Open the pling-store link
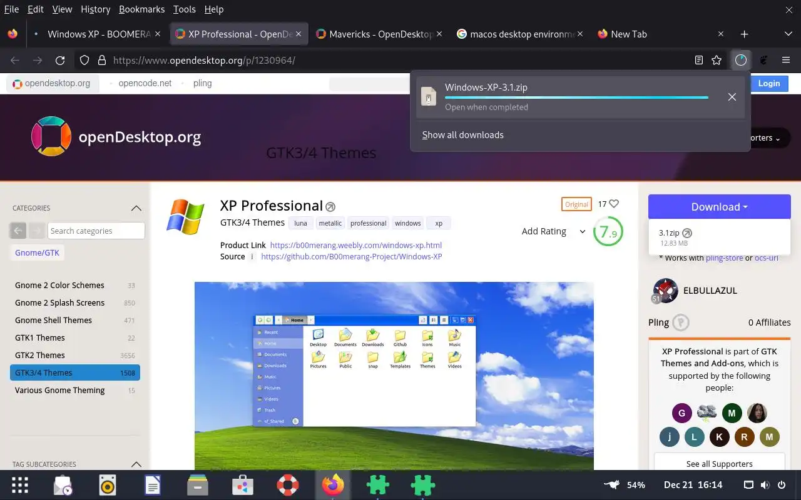 [x=724, y=258]
